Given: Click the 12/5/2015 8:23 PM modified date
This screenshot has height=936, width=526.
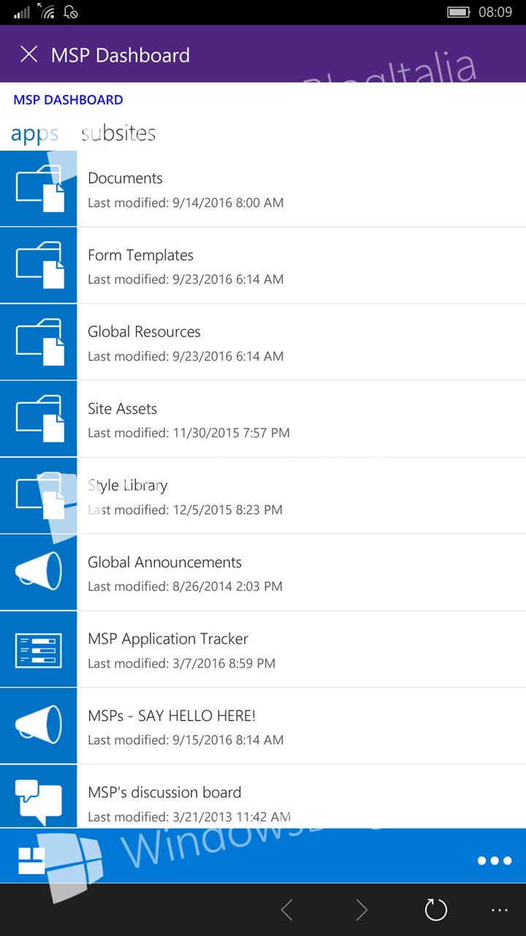Looking at the screenshot, I should [x=227, y=510].
